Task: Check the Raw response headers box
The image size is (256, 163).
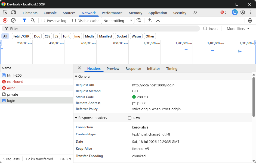Action: click(x=130, y=118)
